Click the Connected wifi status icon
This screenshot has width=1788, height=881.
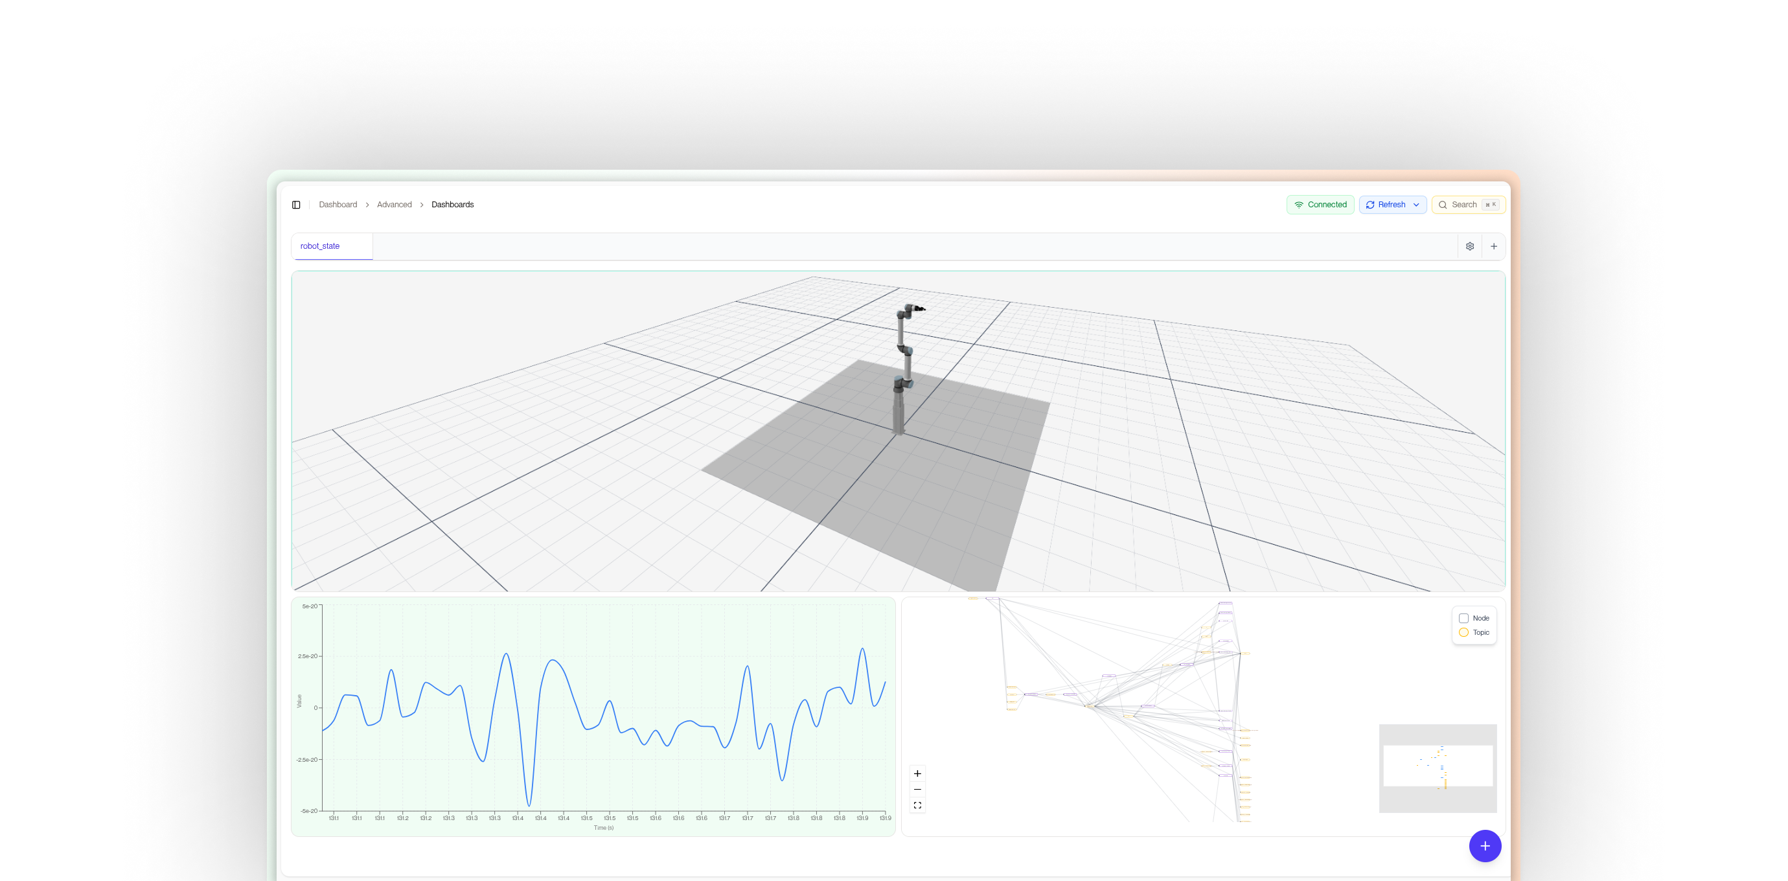[1299, 205]
